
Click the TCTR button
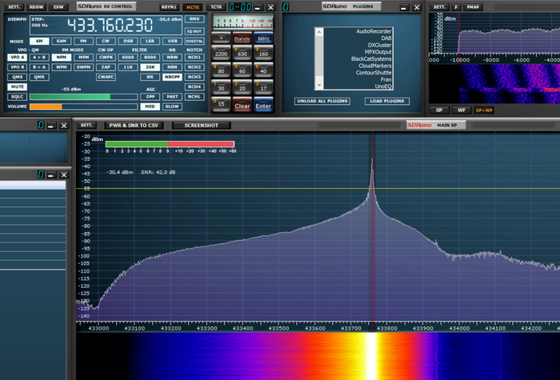pos(216,6)
